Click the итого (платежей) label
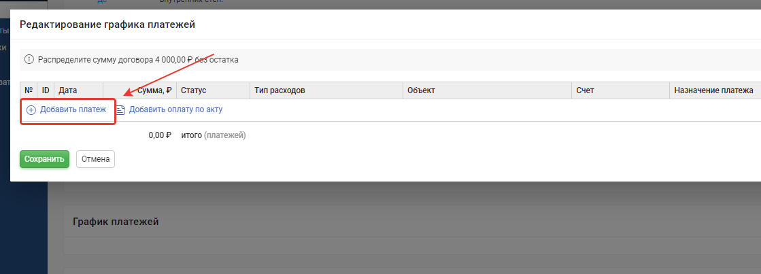761x274 pixels. coord(214,135)
